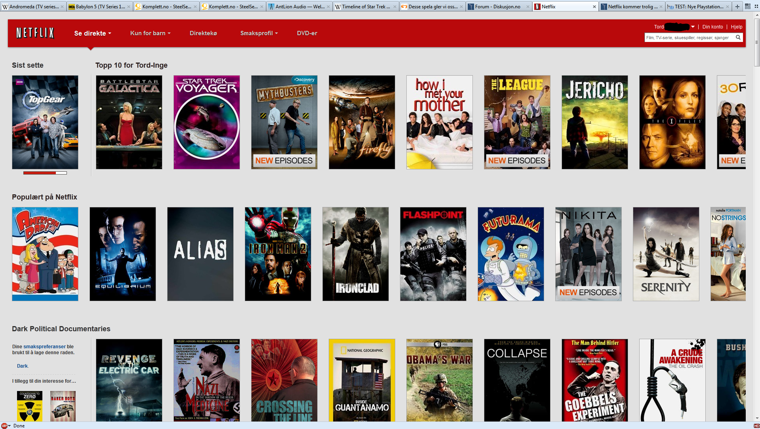Screen dimensions: 760x429
Task: Close the Babylon 5 IMDb tab
Action: pyautogui.click(x=129, y=7)
